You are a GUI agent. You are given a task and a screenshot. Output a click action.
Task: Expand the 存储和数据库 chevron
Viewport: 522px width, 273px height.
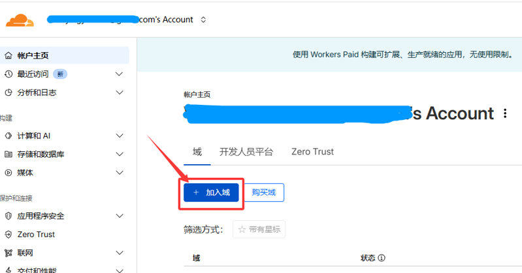(x=119, y=154)
